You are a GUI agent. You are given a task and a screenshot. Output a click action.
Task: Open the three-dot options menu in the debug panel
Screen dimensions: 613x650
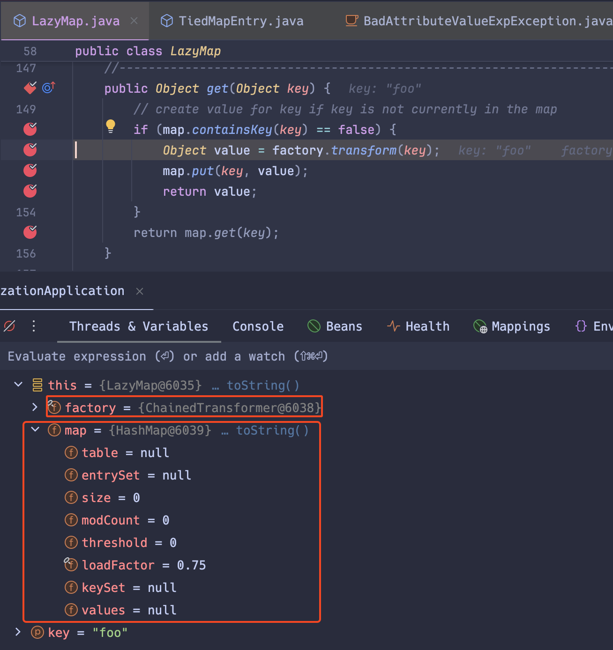click(33, 326)
